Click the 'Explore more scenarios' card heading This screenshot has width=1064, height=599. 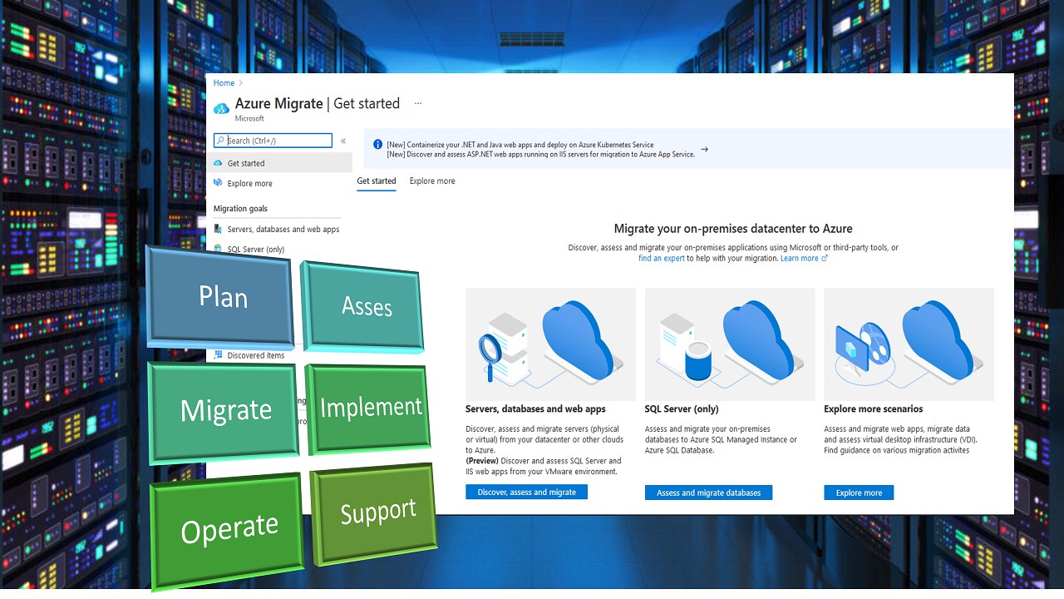tap(874, 409)
